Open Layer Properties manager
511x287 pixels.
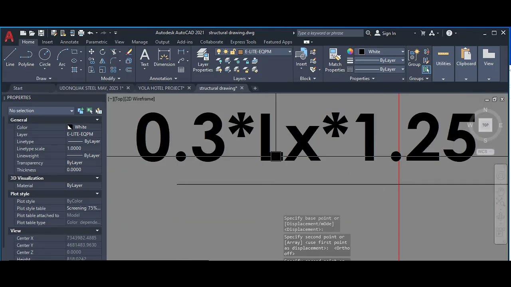[x=203, y=61]
